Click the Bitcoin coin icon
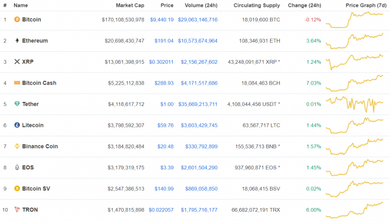Viewport: 390px width, 221px height. click(17, 19)
